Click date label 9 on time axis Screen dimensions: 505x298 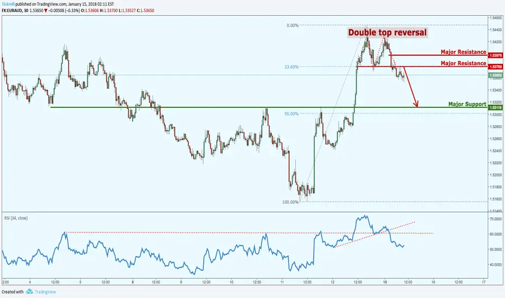coord(181,282)
